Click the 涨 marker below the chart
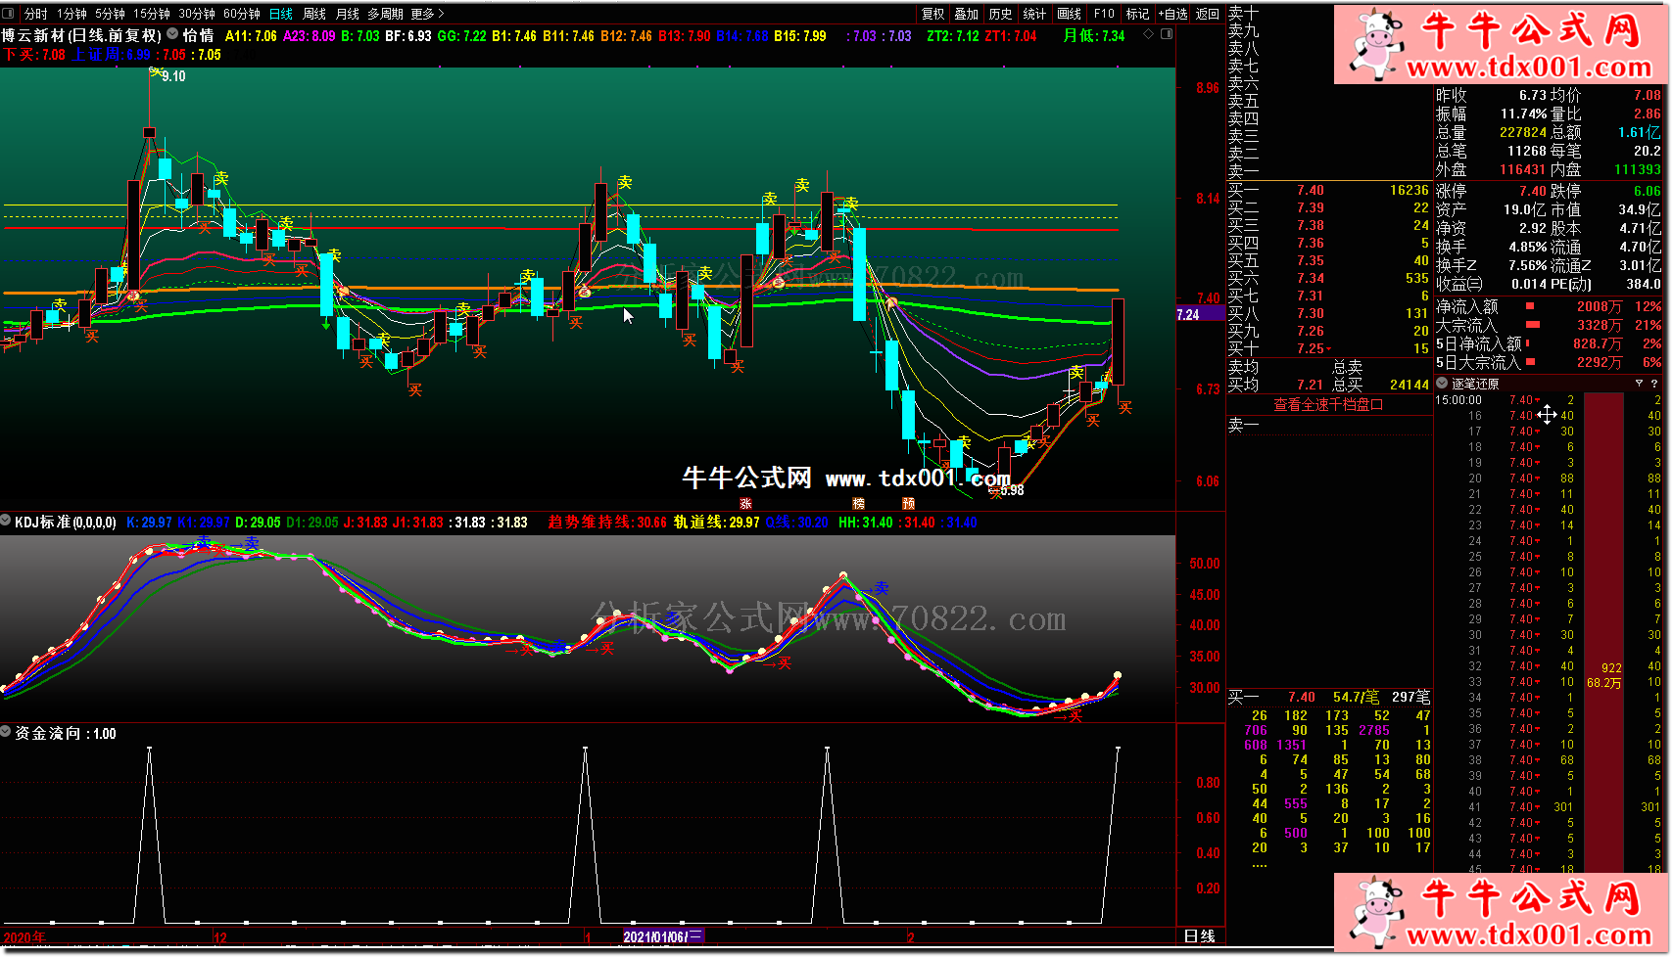 745,503
